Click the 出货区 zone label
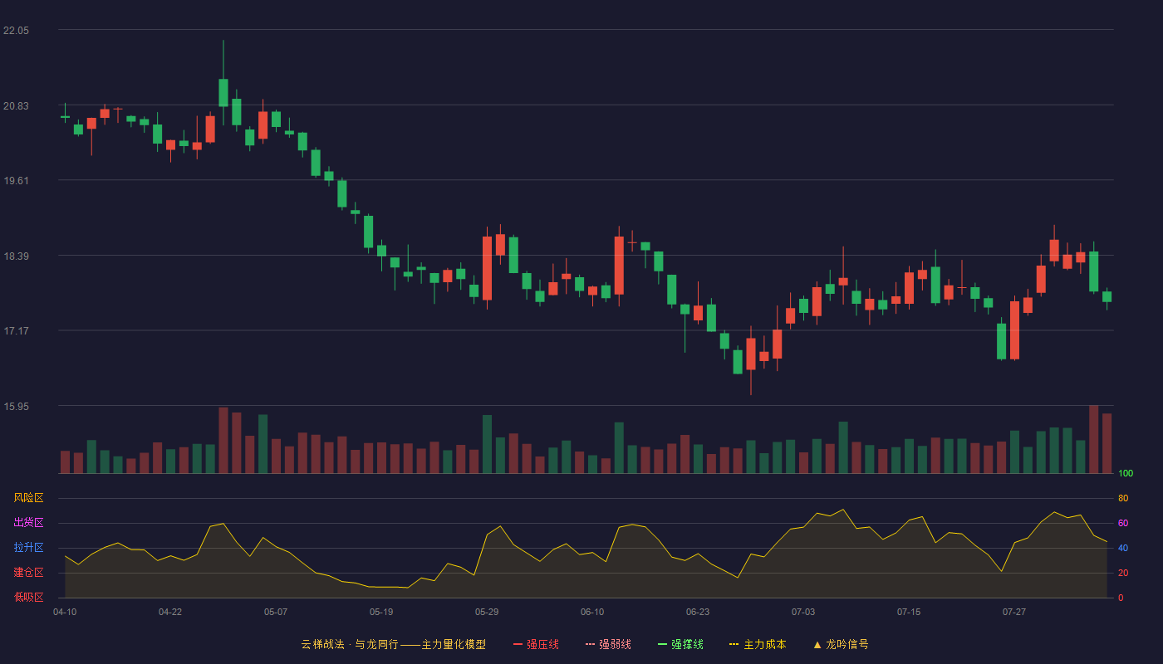Image resolution: width=1163 pixels, height=664 pixels. coord(28,523)
